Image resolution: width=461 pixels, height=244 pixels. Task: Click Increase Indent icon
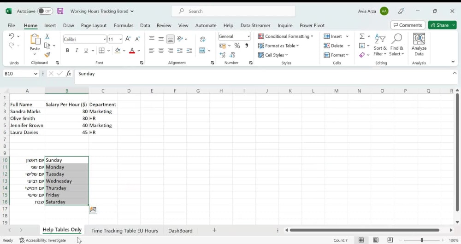coord(189,51)
